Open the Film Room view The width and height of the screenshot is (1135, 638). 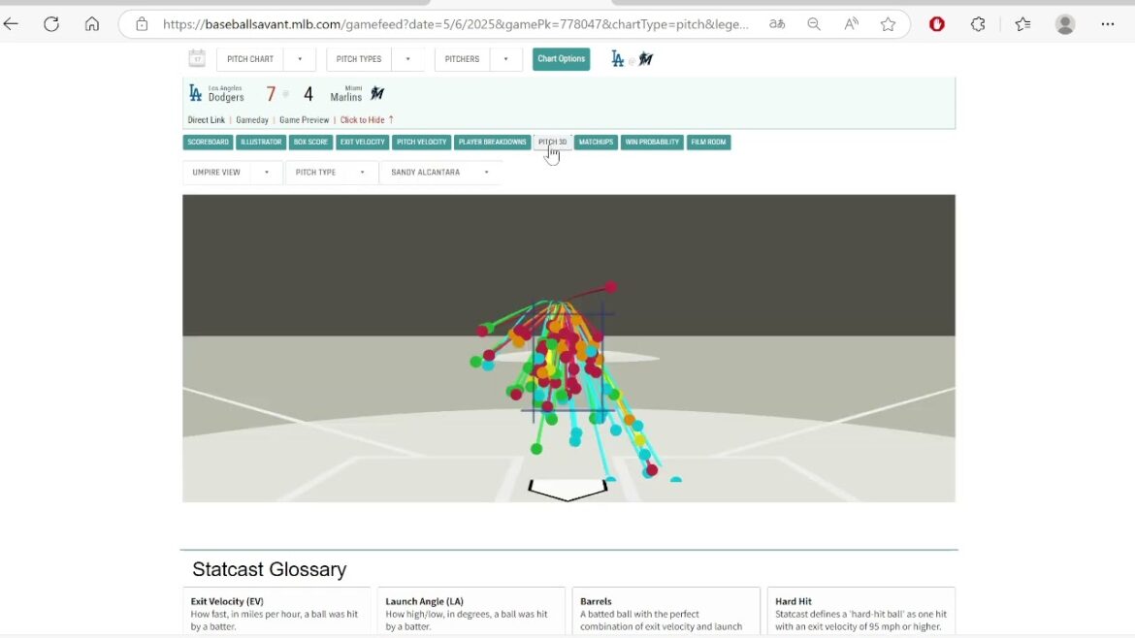coord(708,142)
